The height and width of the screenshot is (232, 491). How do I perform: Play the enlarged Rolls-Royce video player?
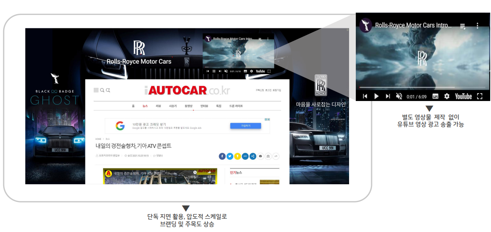point(377,96)
